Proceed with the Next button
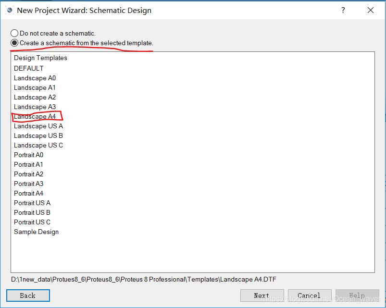 click(x=261, y=296)
